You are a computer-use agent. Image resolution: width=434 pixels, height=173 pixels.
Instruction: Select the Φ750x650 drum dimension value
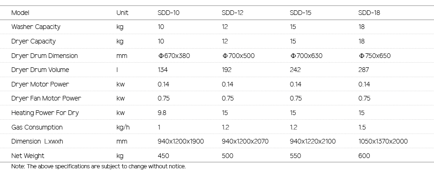pyautogui.click(x=374, y=56)
